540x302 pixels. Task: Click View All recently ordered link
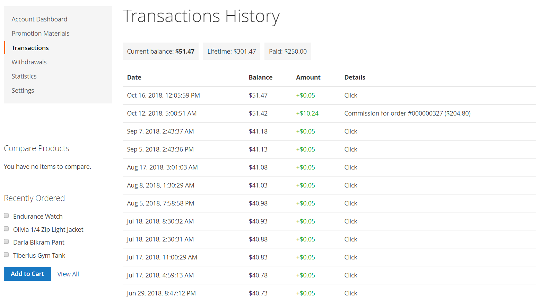(x=68, y=274)
